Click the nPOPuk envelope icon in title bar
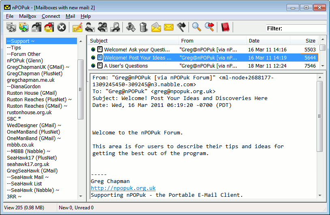 point(7,7)
